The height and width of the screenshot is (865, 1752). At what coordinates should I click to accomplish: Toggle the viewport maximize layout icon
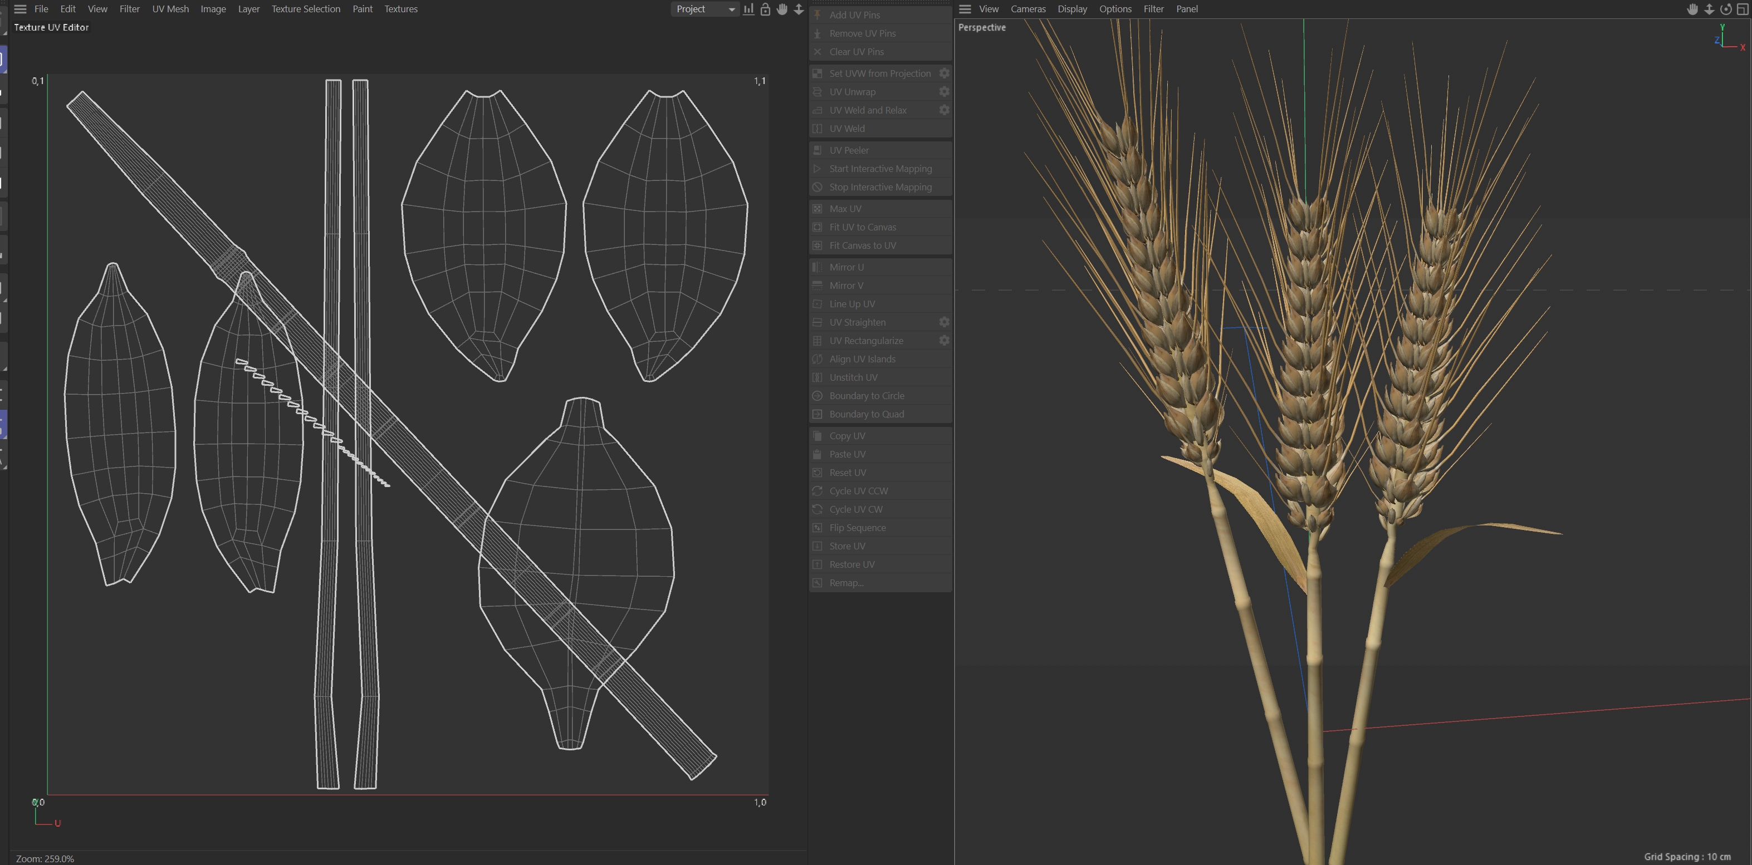pyautogui.click(x=1743, y=9)
